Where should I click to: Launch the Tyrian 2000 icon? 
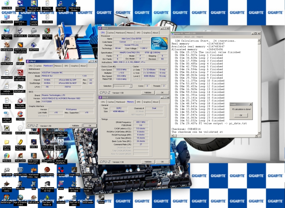point(74,172)
